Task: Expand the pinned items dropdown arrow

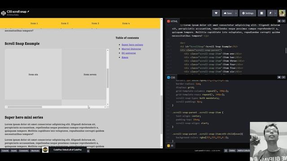Action: pyautogui.click(x=275, y=13)
